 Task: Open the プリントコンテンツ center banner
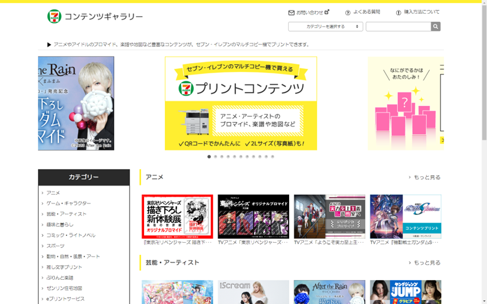(x=241, y=103)
